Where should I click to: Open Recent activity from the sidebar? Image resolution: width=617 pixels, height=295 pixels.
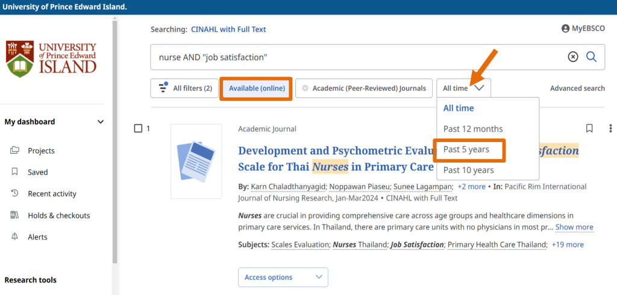point(52,194)
